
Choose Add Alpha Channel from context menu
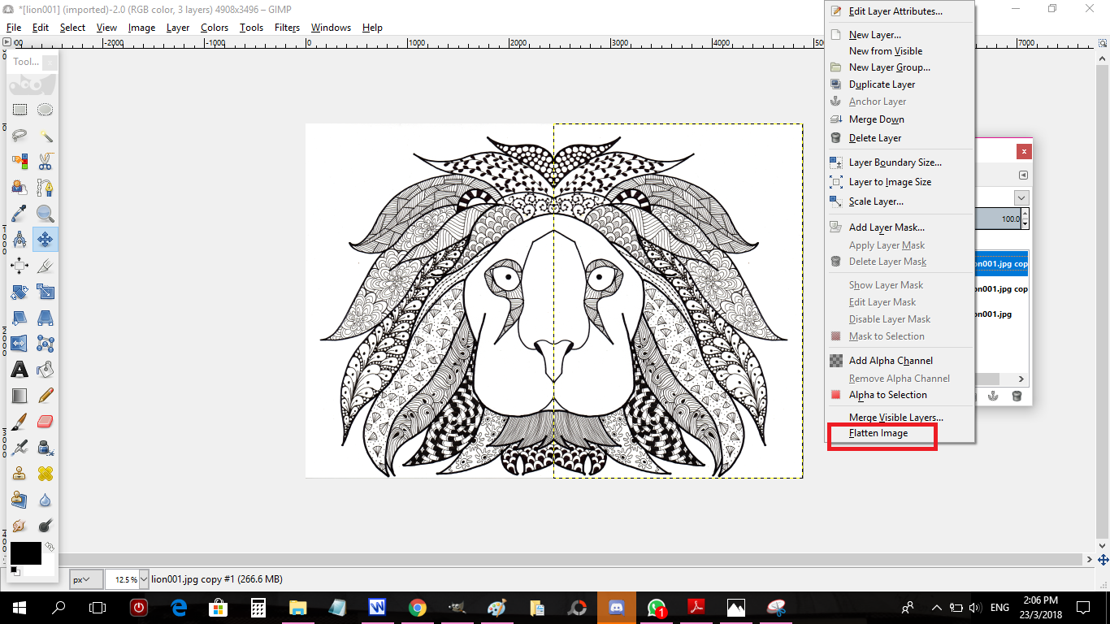(891, 361)
